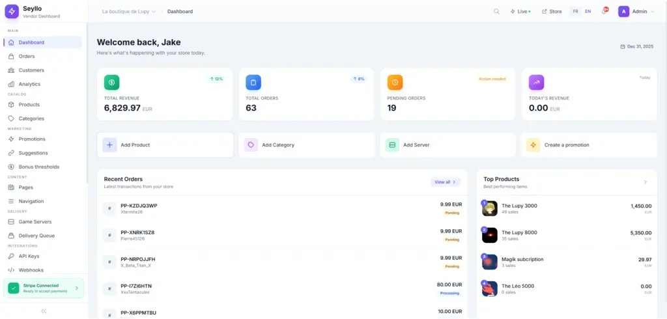Click customer name X_Beta_Titan_X
Viewport: 667px width, 319px height.
[x=135, y=266]
